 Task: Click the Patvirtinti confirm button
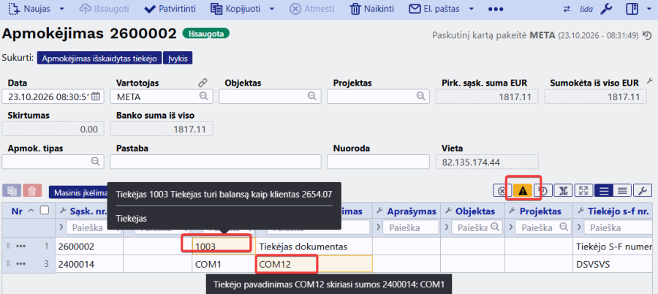tap(170, 9)
